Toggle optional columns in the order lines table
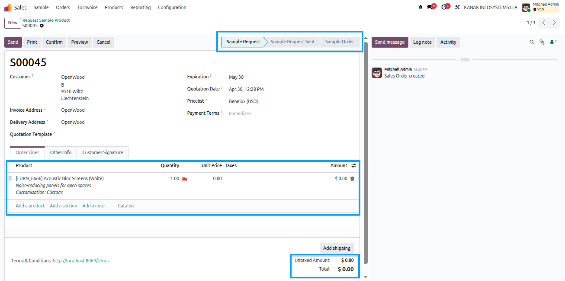Viewport: 565px width, 281px height. (x=353, y=165)
